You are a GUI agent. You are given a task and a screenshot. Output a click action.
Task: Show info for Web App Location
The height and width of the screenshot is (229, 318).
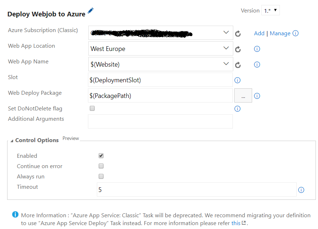point(257,49)
